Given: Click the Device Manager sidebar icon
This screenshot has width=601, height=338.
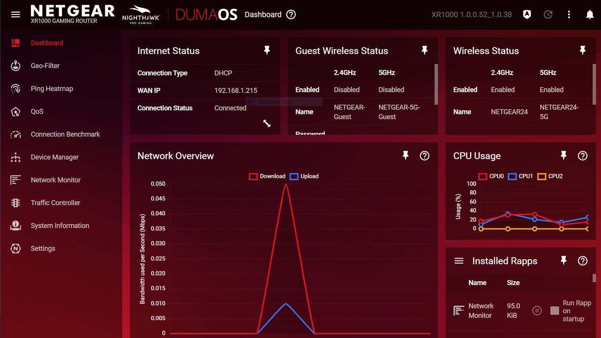Looking at the screenshot, I should pyautogui.click(x=15, y=157).
